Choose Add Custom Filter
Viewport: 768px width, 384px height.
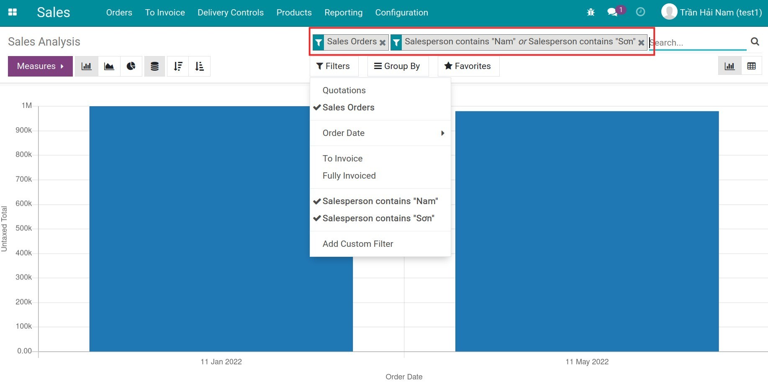380,244
